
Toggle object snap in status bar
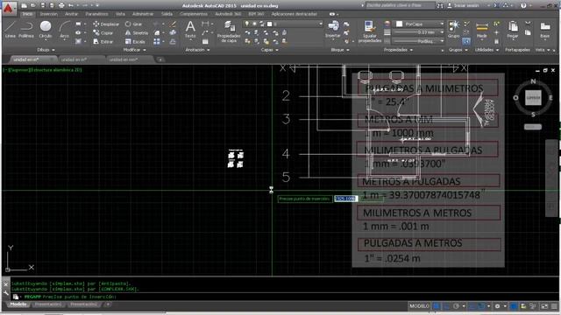[x=481, y=306]
